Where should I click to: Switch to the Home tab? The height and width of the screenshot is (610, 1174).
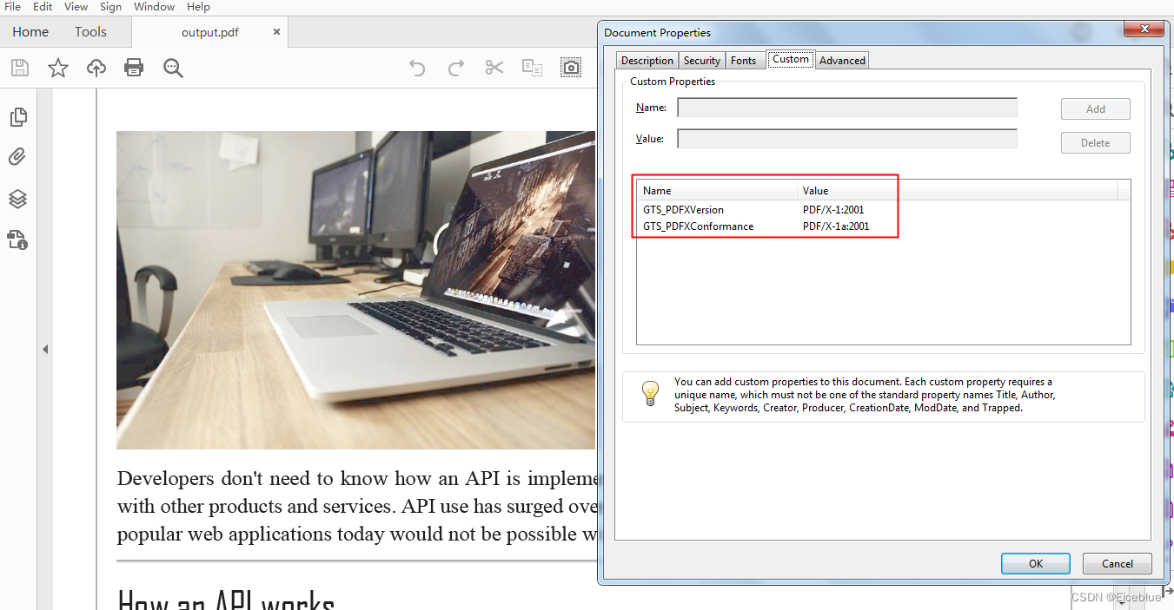click(30, 32)
